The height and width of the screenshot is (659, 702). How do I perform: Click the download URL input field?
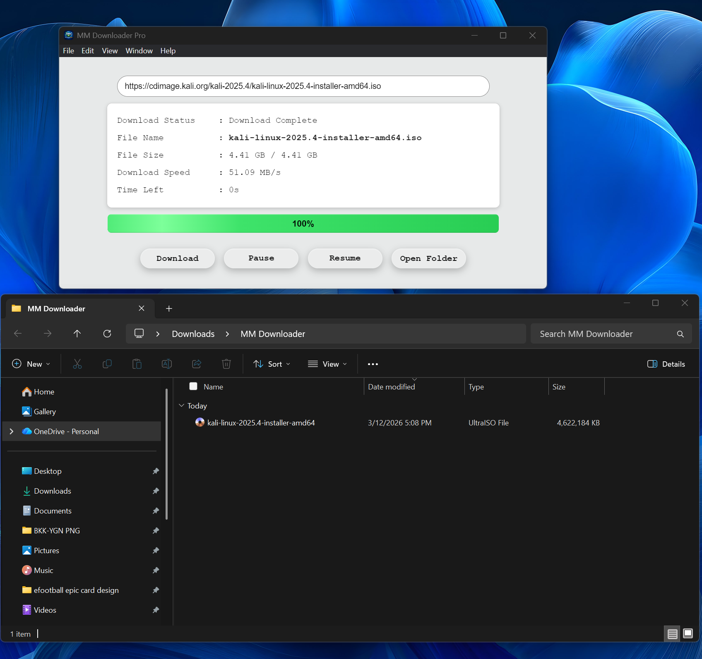(x=303, y=86)
